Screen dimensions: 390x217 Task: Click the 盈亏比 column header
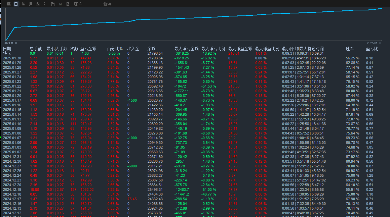coord(372,49)
